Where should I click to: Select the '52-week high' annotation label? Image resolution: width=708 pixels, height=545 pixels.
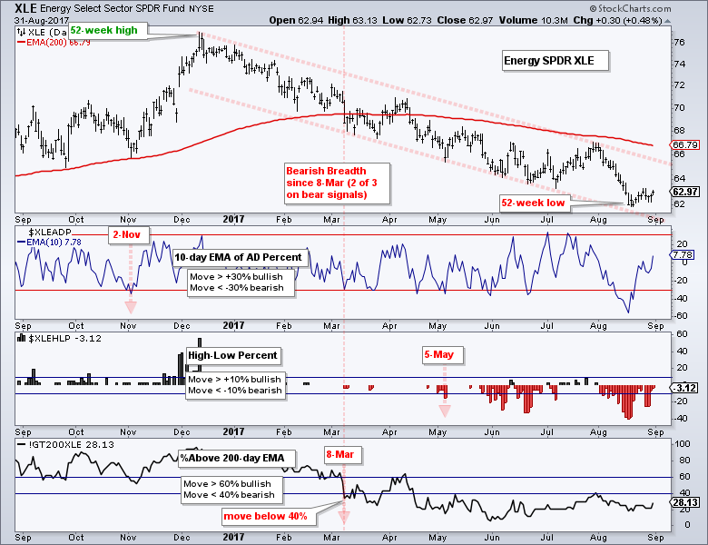[107, 31]
